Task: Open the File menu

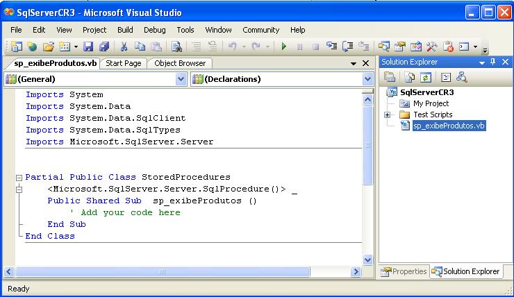Action: 16,30
